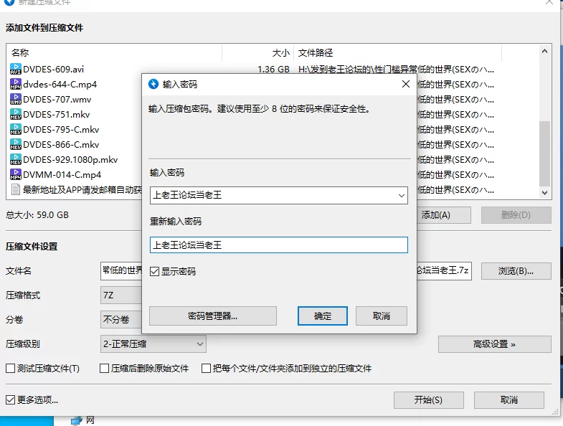Select the dvdes-644-C.mp4 file name
Image resolution: width=563 pixels, height=426 pixels.
tap(60, 85)
